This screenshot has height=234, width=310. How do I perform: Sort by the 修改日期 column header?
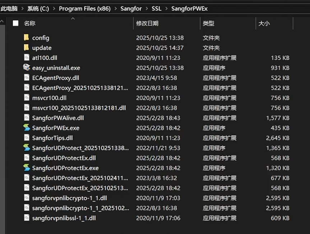pyautogui.click(x=147, y=23)
